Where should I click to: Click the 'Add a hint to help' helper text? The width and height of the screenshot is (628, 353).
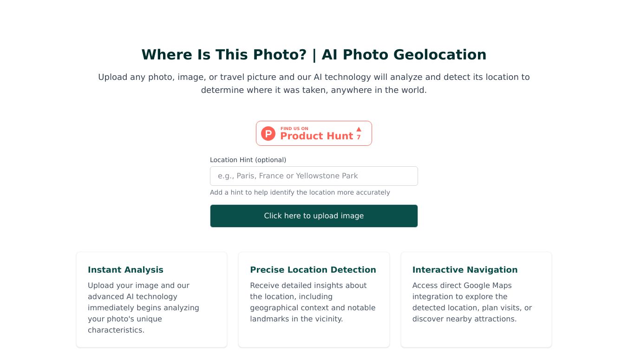tap(300, 192)
